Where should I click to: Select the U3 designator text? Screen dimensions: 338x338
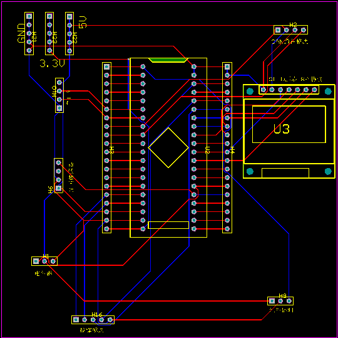282,129
